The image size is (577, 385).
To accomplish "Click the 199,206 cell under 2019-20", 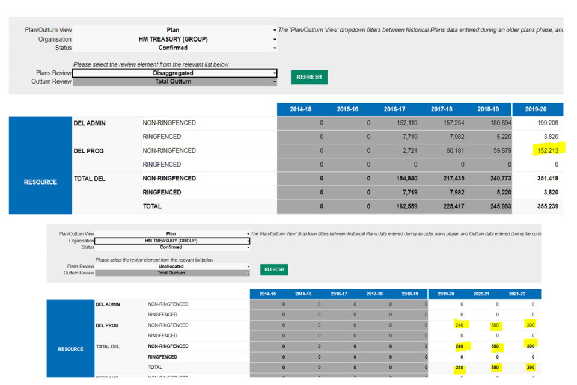I will tap(545, 123).
